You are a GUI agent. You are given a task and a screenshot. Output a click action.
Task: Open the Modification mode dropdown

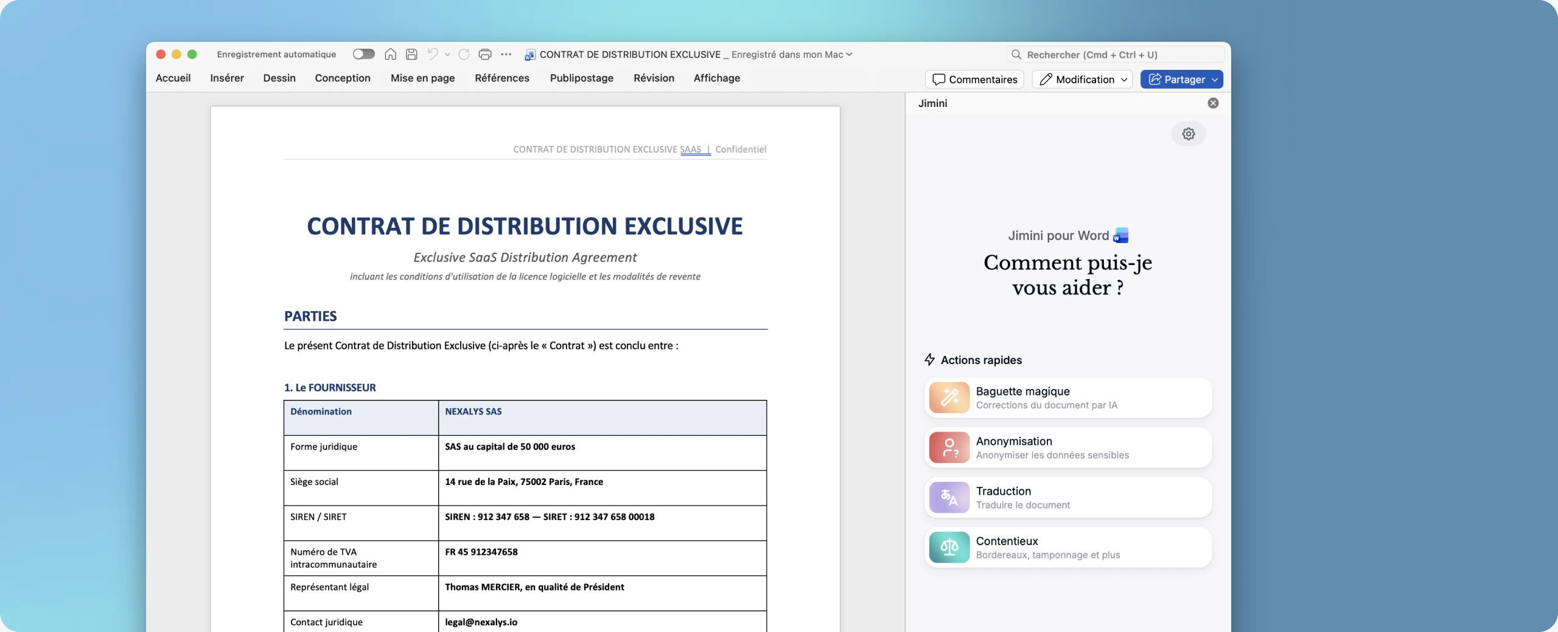pyautogui.click(x=1082, y=79)
